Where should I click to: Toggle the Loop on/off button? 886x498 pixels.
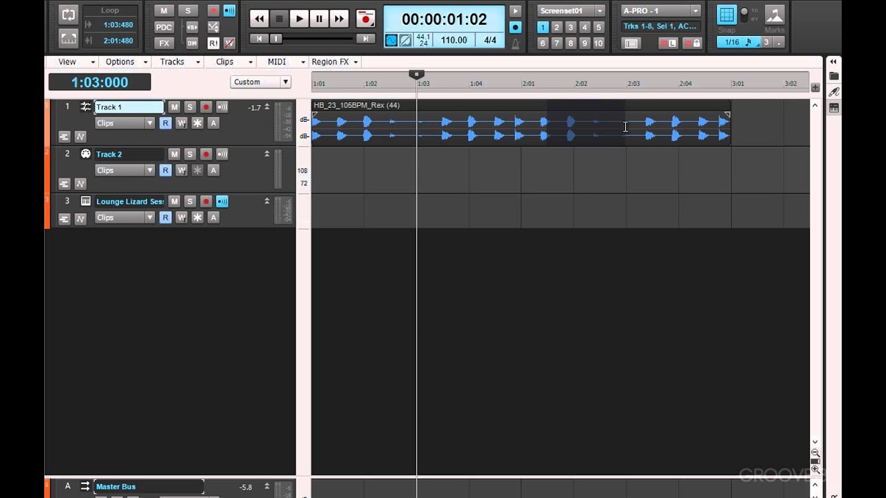tap(69, 15)
